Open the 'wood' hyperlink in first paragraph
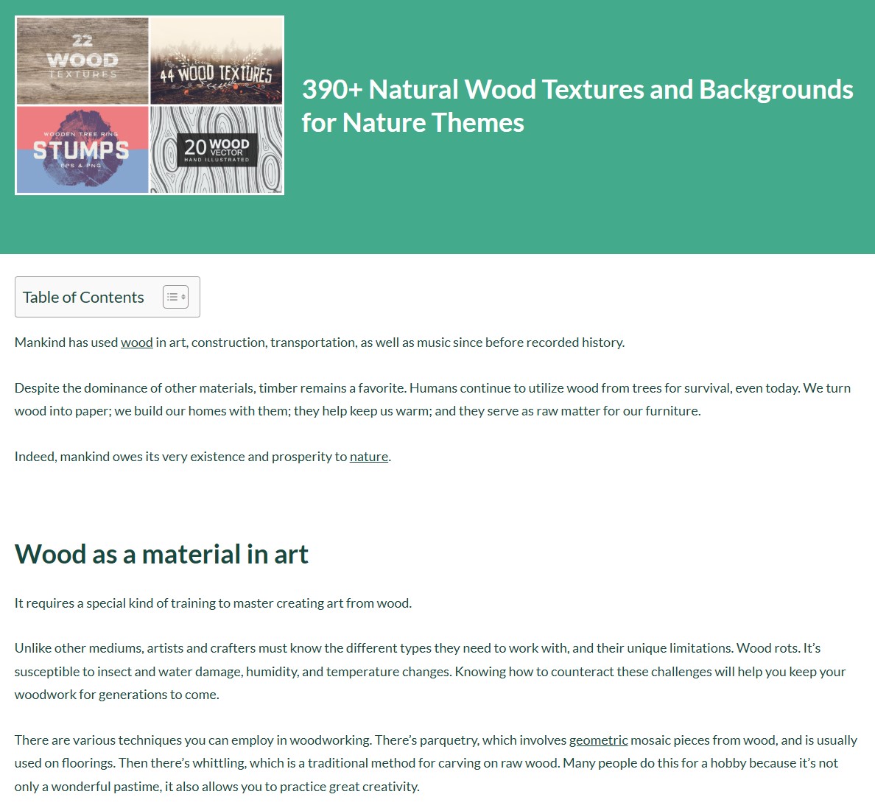 pyautogui.click(x=137, y=343)
